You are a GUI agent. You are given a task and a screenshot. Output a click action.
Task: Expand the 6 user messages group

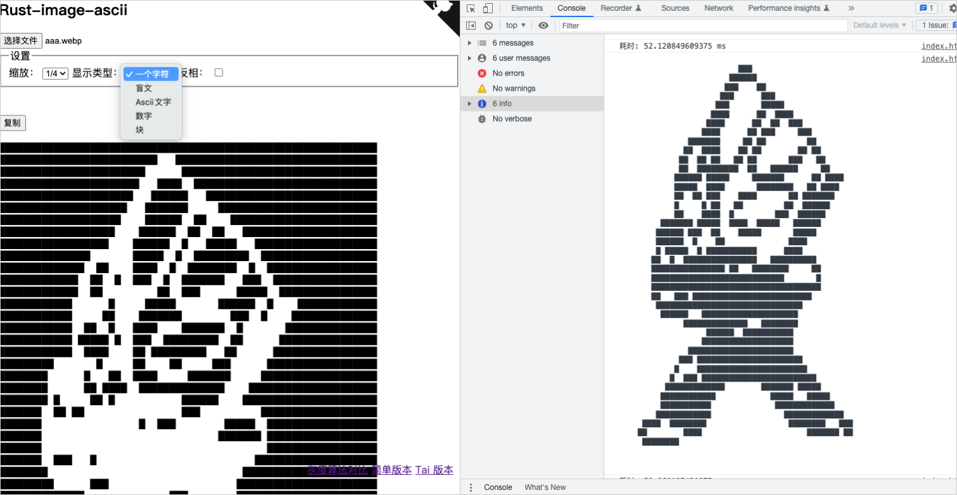coord(532,58)
